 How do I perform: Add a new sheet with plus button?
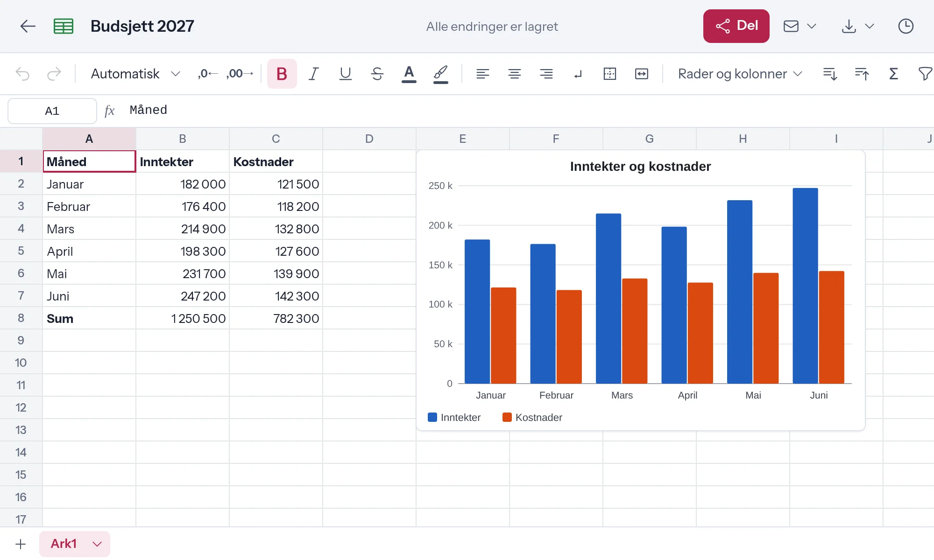coord(21,544)
